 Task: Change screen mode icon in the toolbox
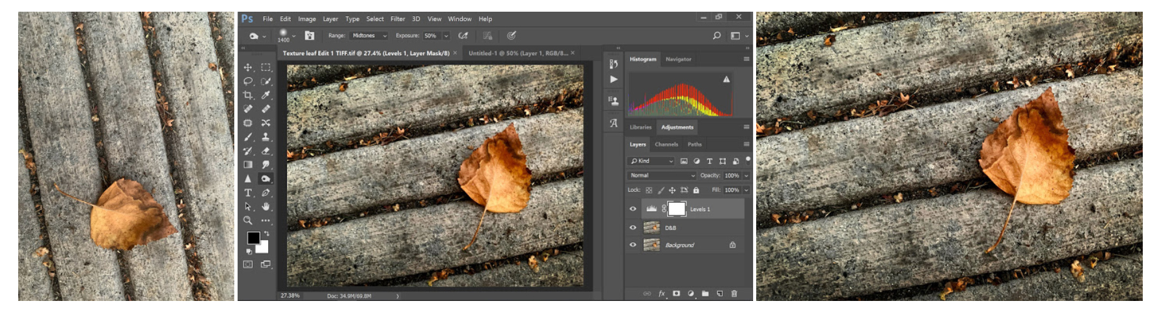point(266,264)
